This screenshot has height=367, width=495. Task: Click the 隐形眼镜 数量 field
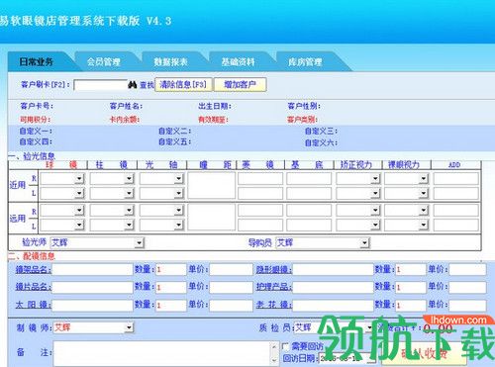point(411,270)
